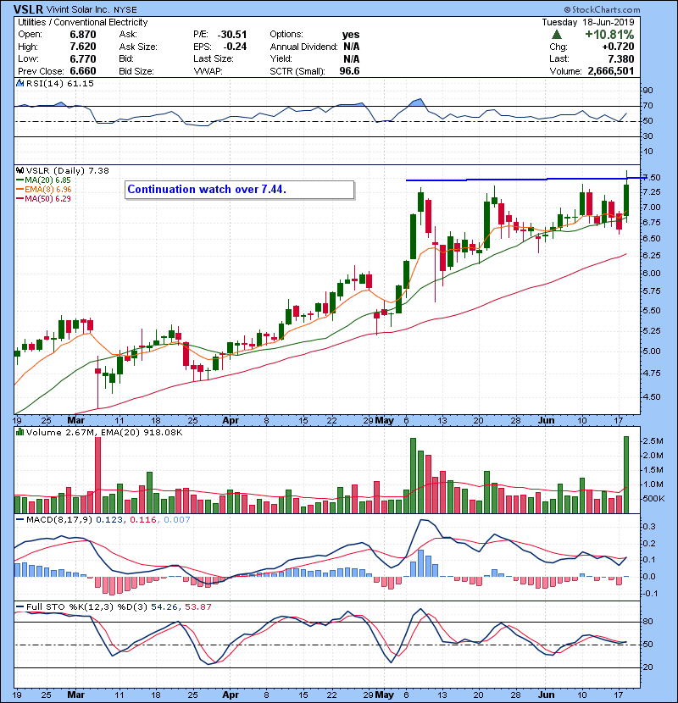Click the 0.3 label on the MACD axis
The height and width of the screenshot is (703, 678).
pyautogui.click(x=649, y=526)
